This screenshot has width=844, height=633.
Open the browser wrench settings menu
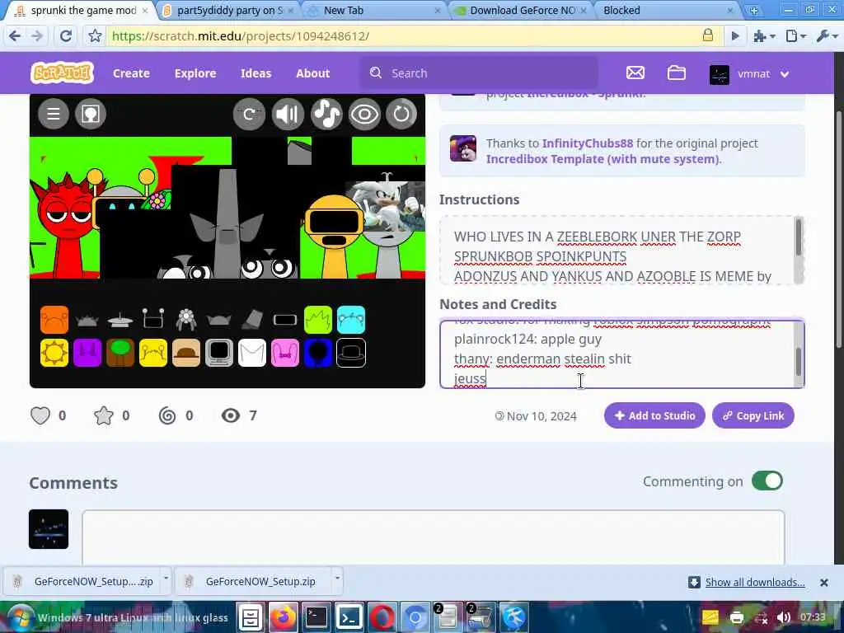coord(827,36)
